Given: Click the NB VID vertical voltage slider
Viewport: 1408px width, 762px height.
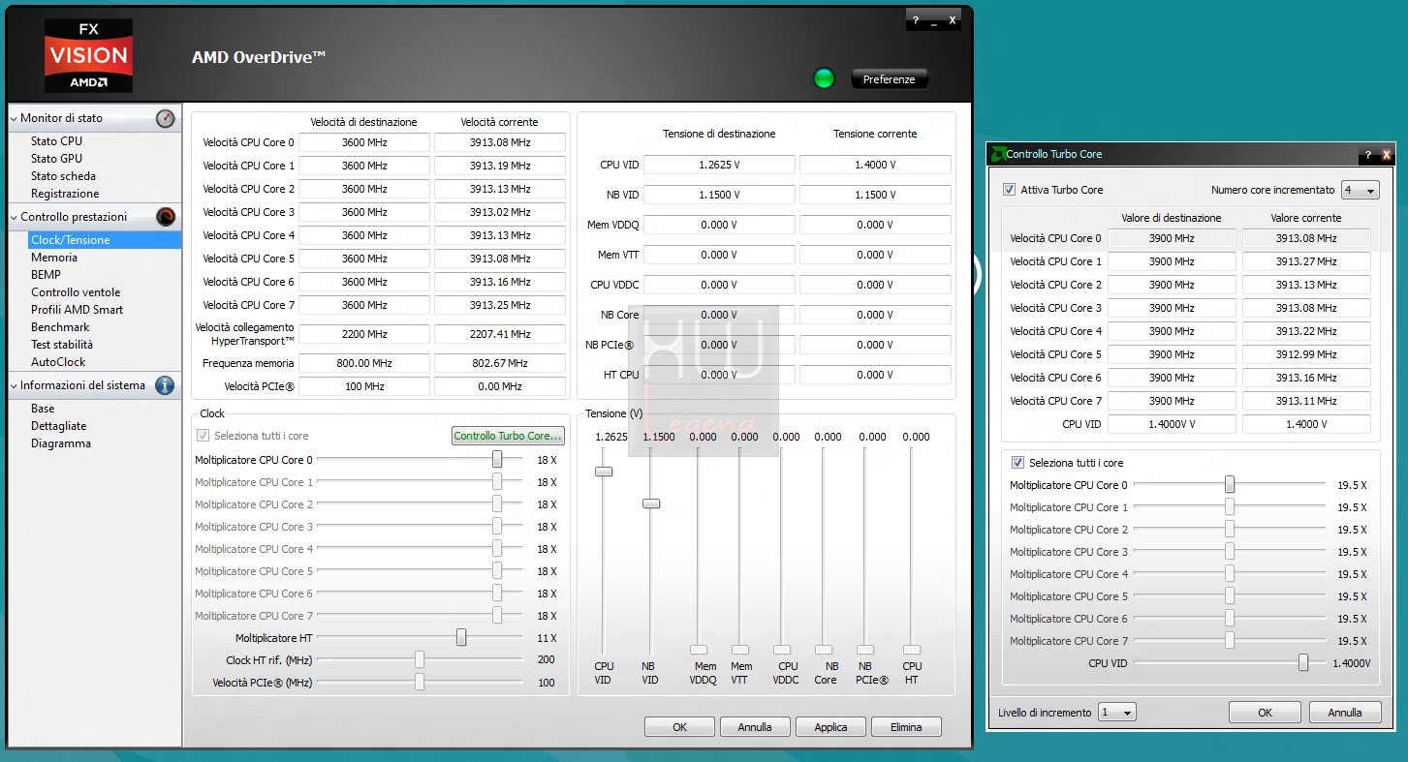Looking at the screenshot, I should click(x=651, y=503).
